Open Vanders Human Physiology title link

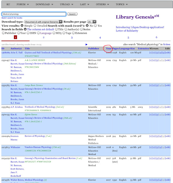click(38, 147)
